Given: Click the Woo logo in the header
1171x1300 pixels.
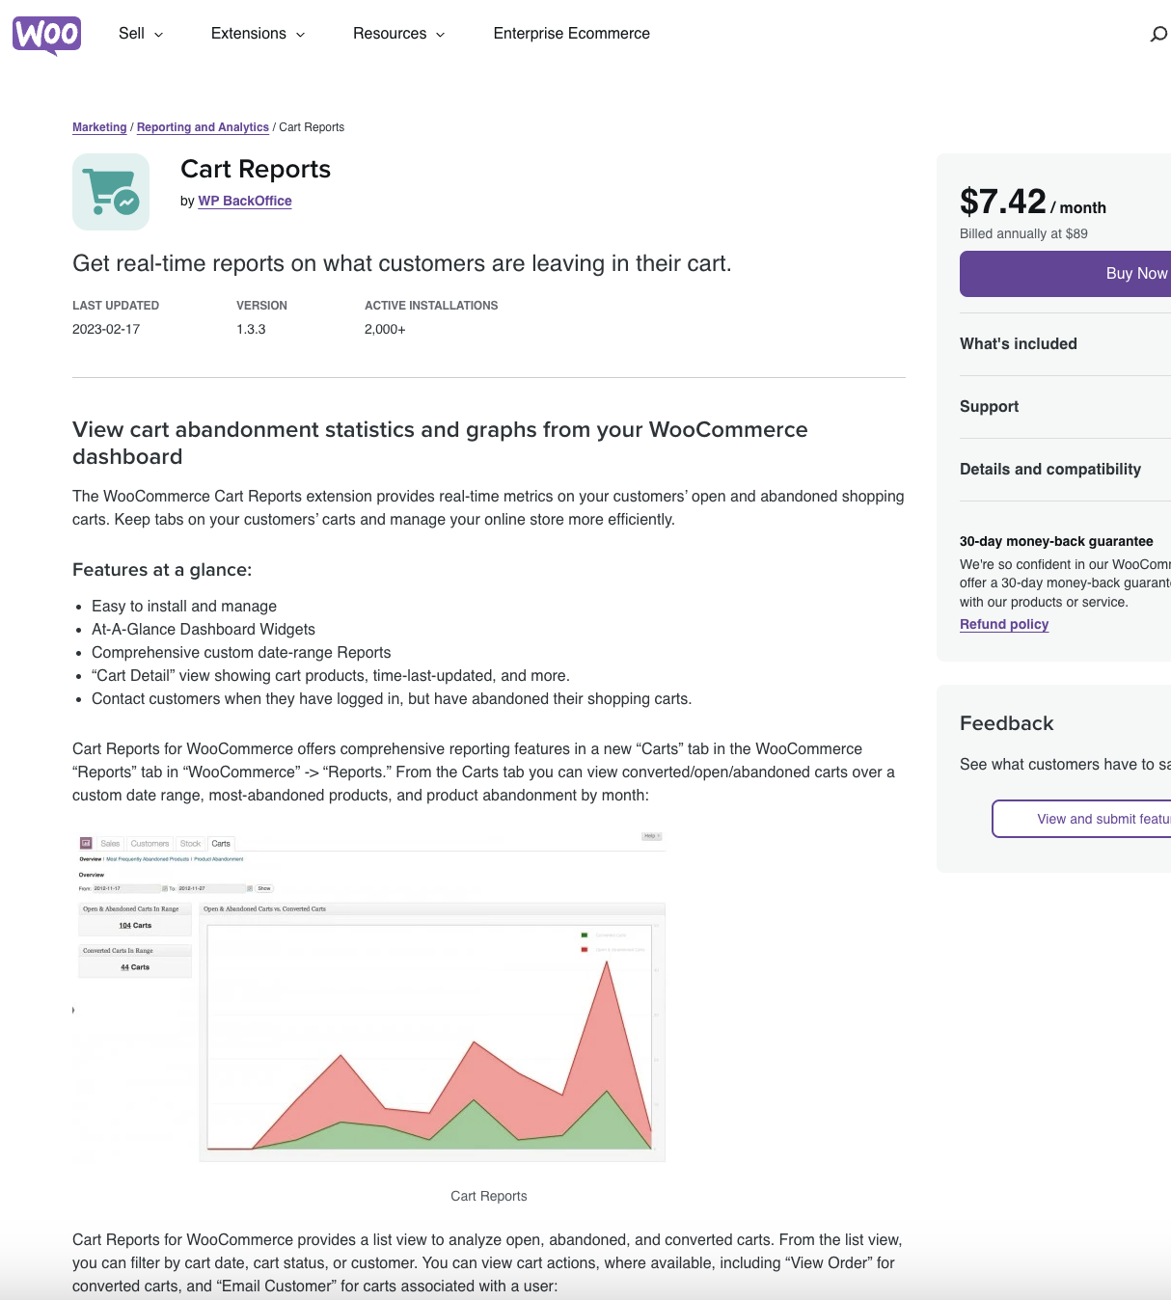Looking at the screenshot, I should 45,34.
